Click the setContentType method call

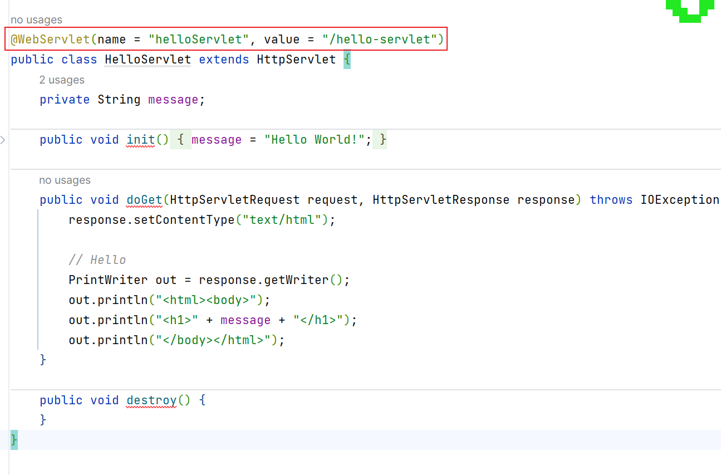click(184, 220)
